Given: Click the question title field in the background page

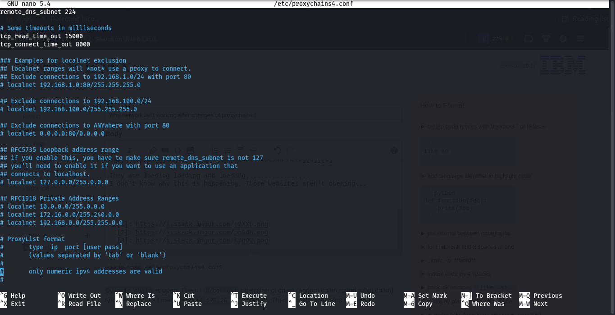Looking at the screenshot, I should [254, 115].
